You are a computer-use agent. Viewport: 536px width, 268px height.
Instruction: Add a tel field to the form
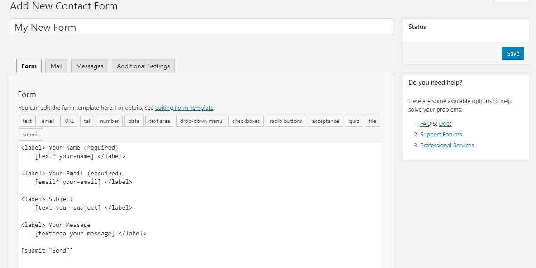tap(87, 121)
